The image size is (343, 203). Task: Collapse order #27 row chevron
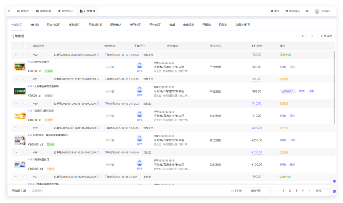(16, 177)
